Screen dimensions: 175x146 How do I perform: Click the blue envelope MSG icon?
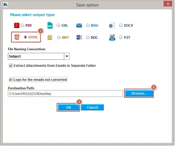coord(79,26)
